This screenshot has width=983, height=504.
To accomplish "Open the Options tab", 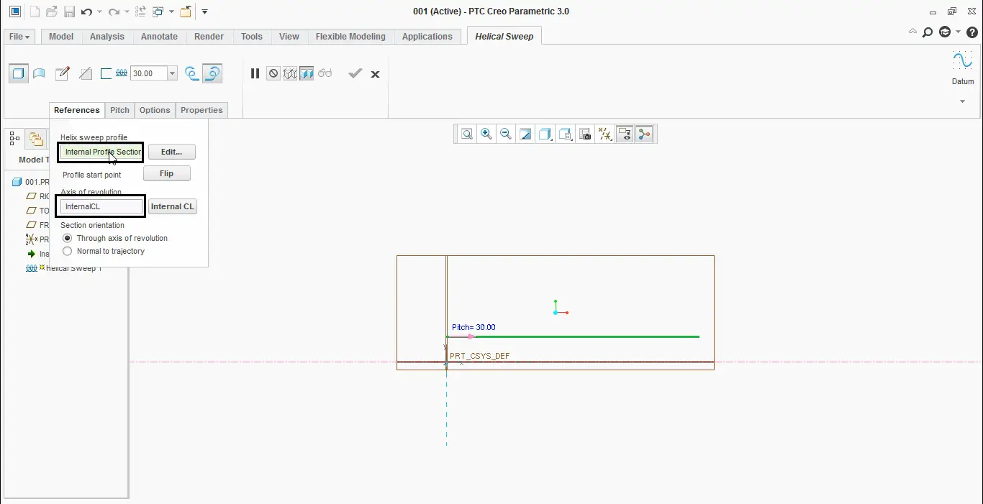I will (155, 110).
